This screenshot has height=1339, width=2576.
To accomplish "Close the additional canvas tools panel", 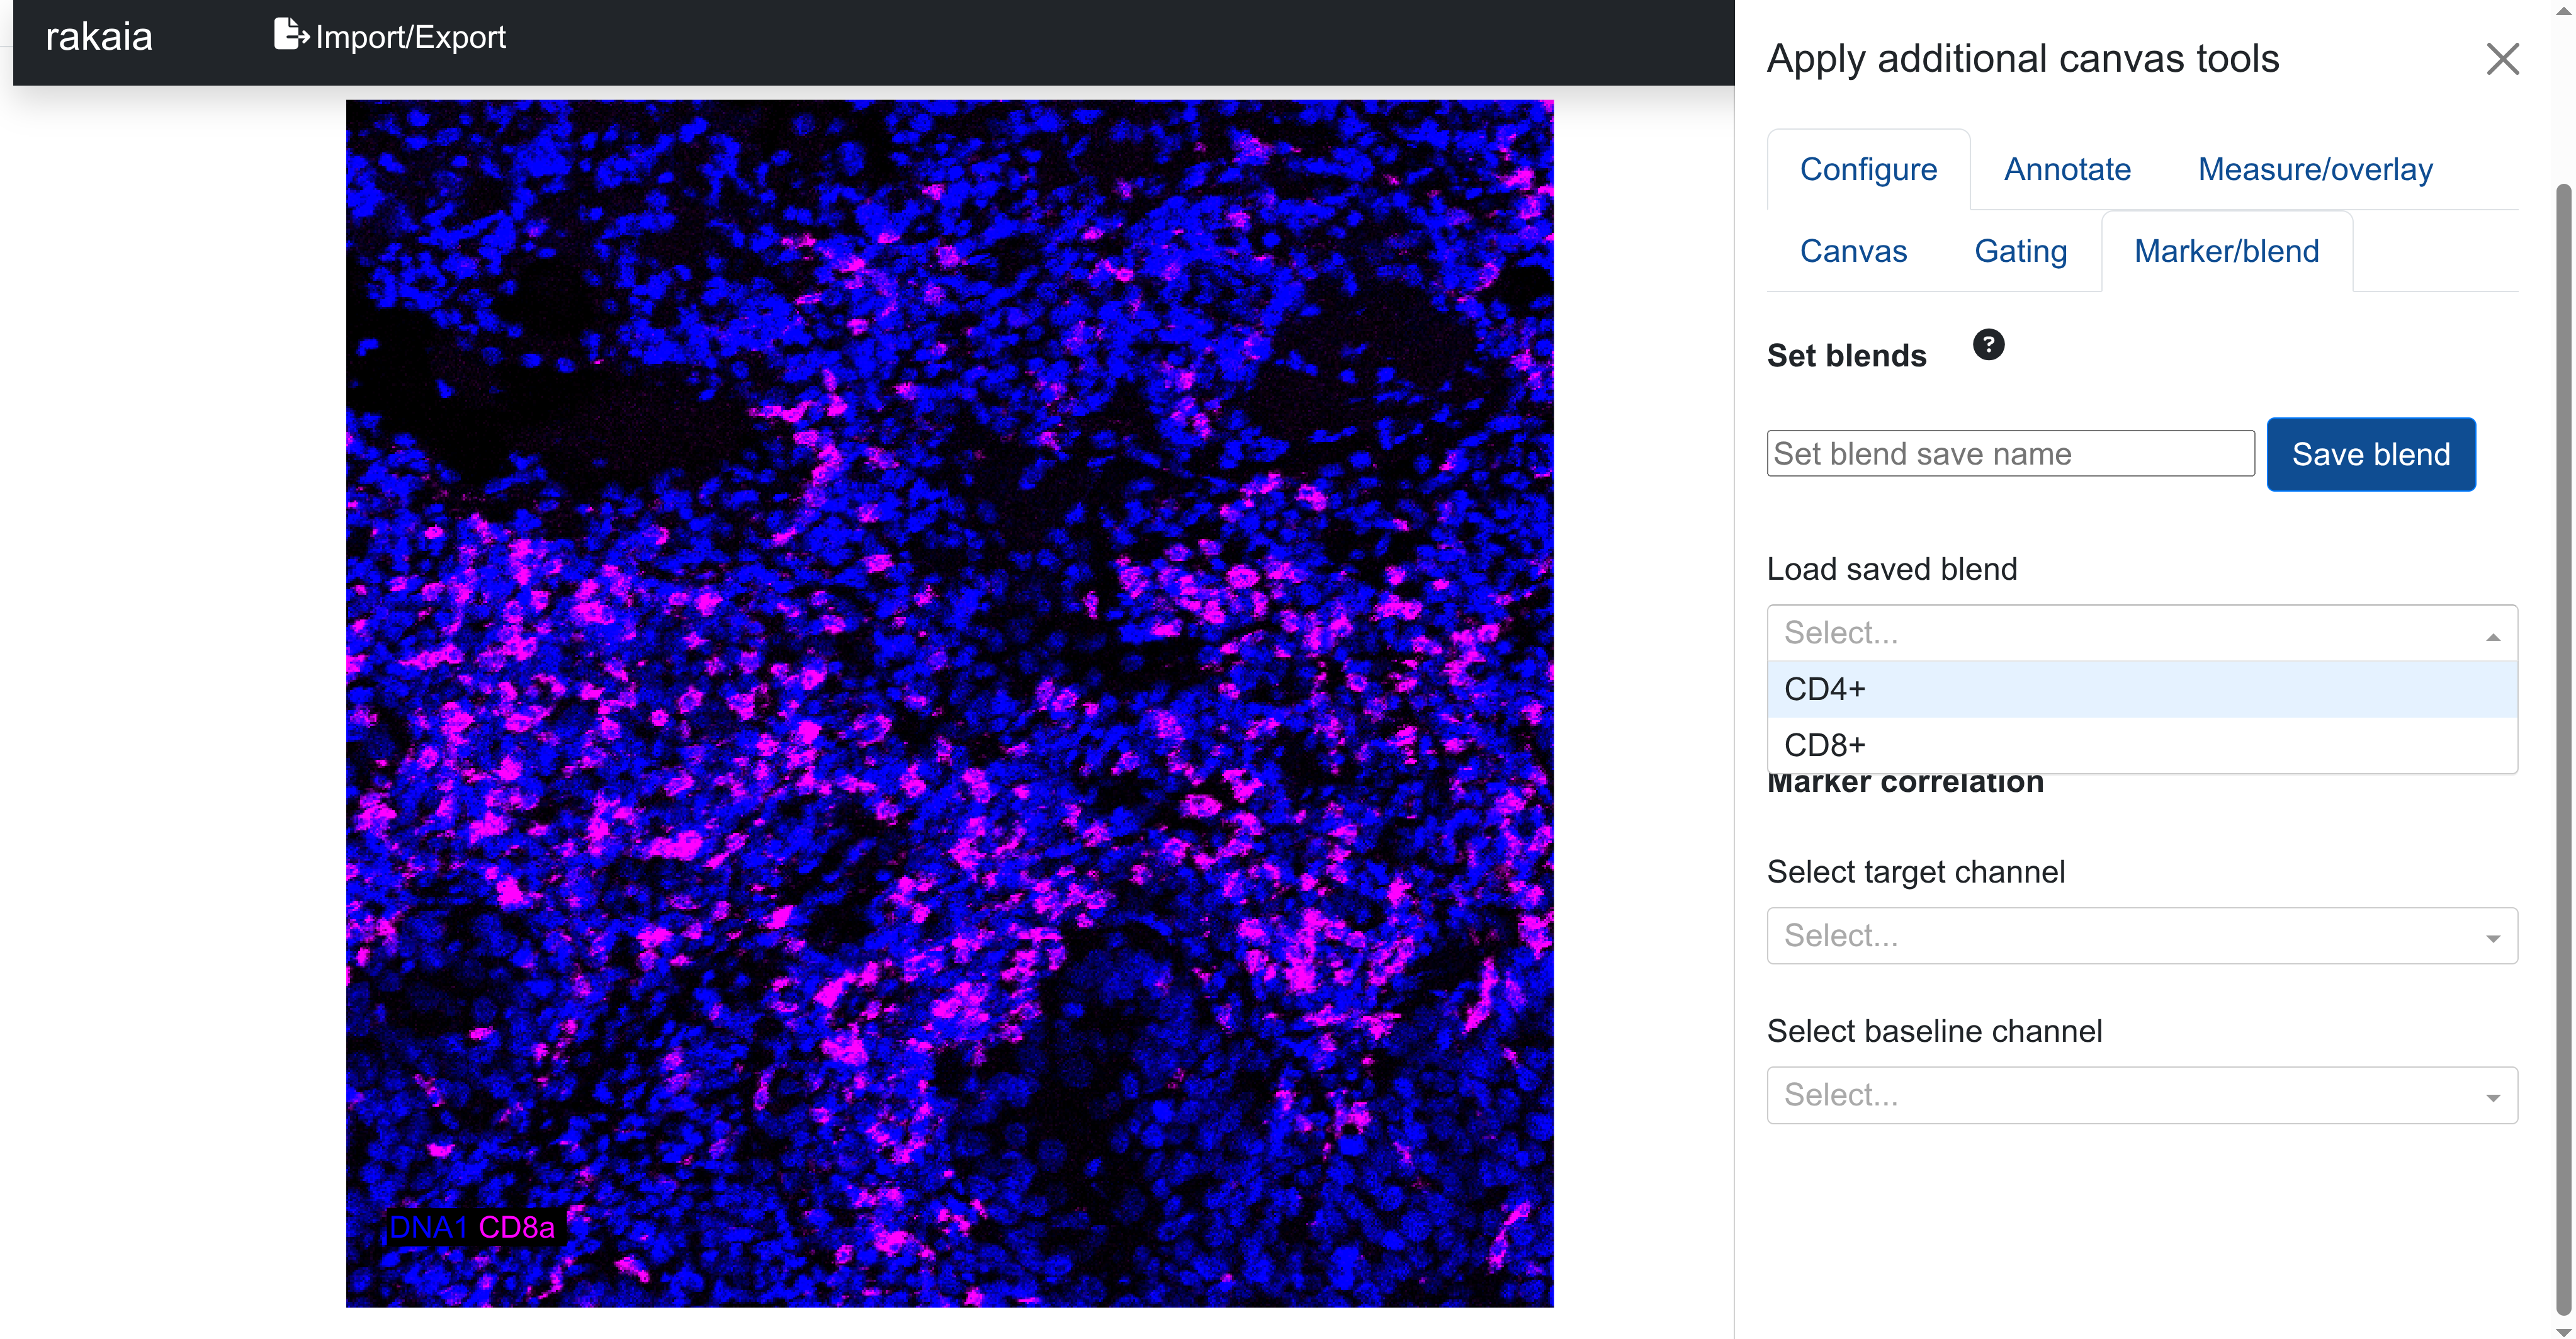I will 2502,59.
